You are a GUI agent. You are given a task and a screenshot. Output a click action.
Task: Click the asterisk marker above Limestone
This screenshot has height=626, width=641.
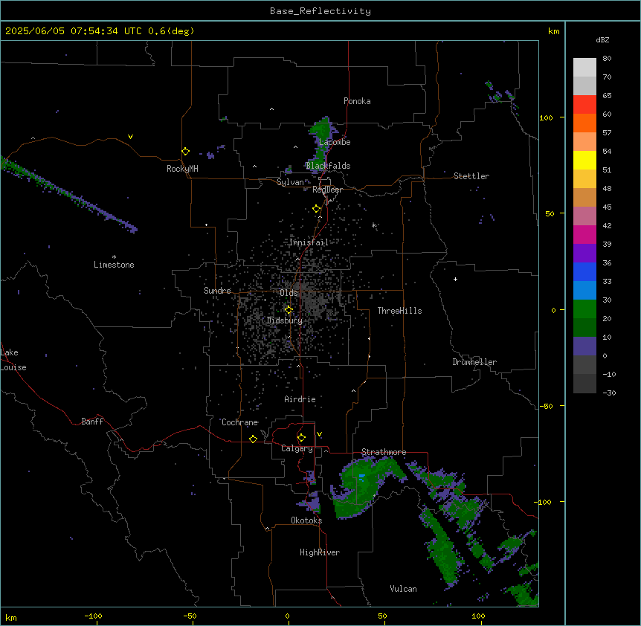(114, 257)
